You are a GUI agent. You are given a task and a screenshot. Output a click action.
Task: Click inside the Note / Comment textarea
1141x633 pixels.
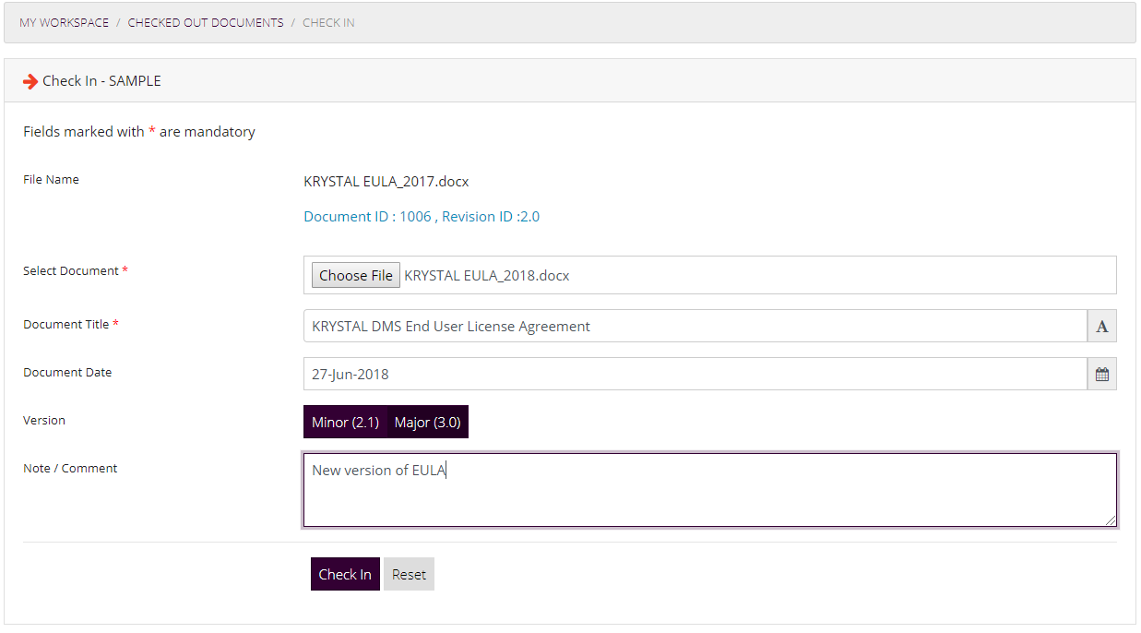click(x=710, y=490)
